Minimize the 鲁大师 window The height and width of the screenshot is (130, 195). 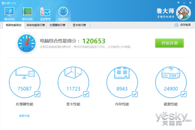tap(184, 3)
